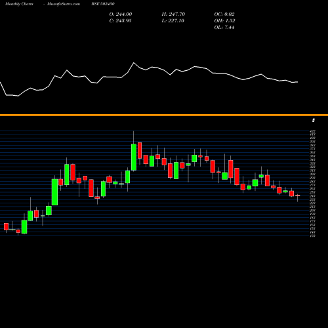Viewport: 328px width, 328px height.
Task: Click the topmost price axis label 422
Action: [x=312, y=131]
